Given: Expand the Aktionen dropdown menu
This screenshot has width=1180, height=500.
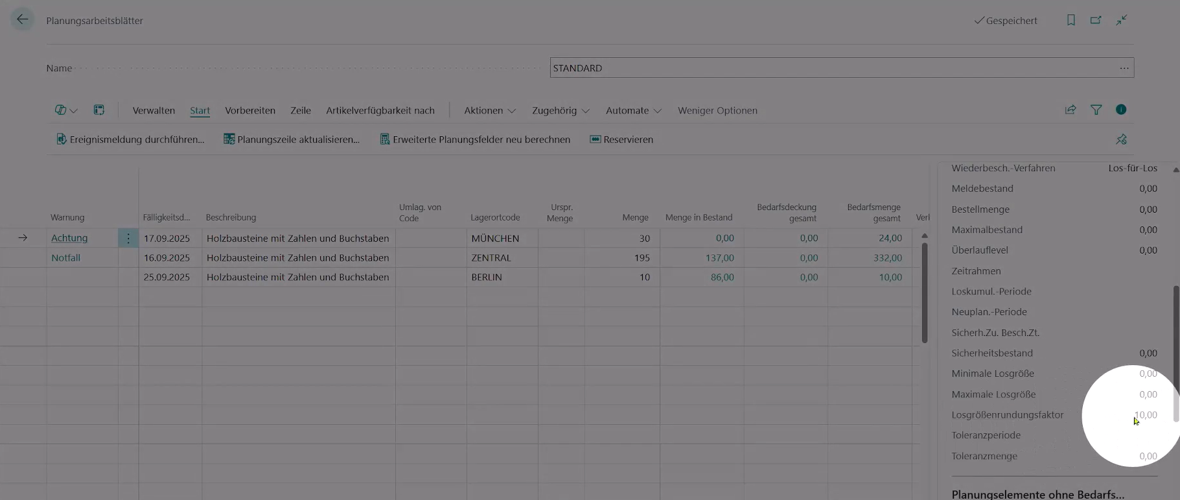Looking at the screenshot, I should (x=490, y=110).
